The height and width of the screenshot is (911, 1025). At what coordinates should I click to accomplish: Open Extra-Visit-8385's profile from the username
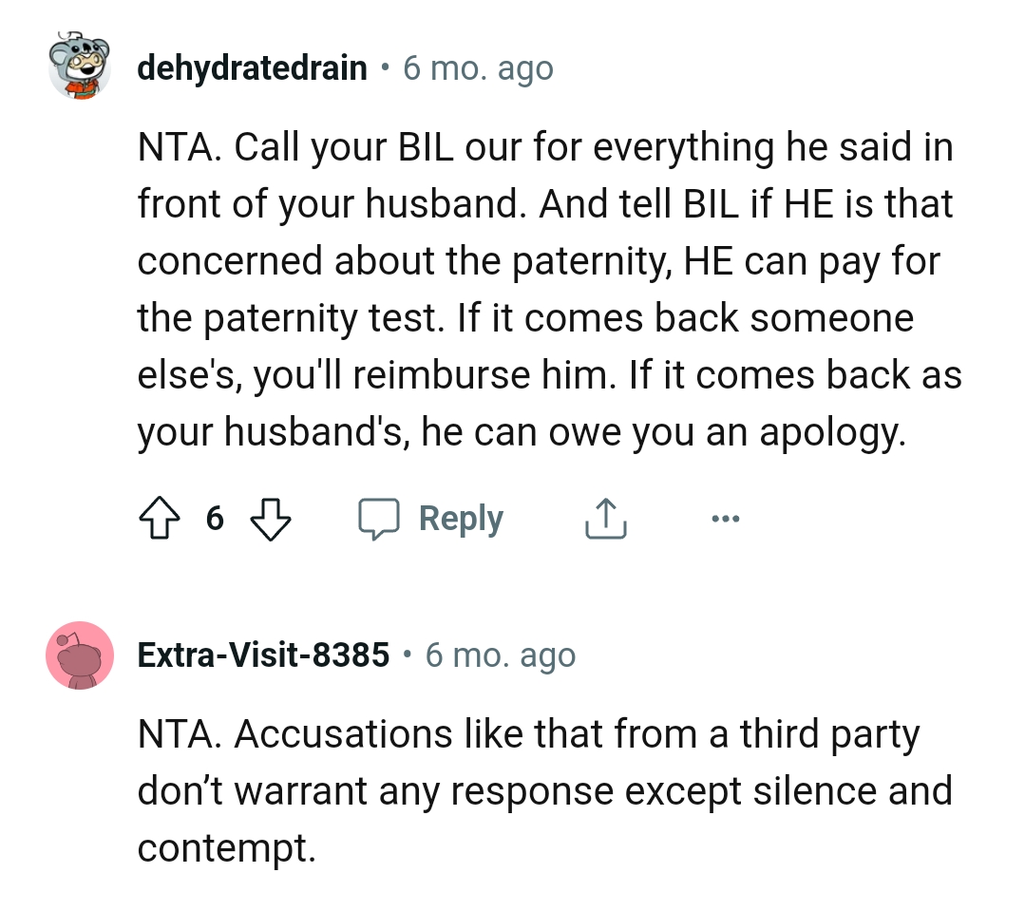[x=263, y=654]
